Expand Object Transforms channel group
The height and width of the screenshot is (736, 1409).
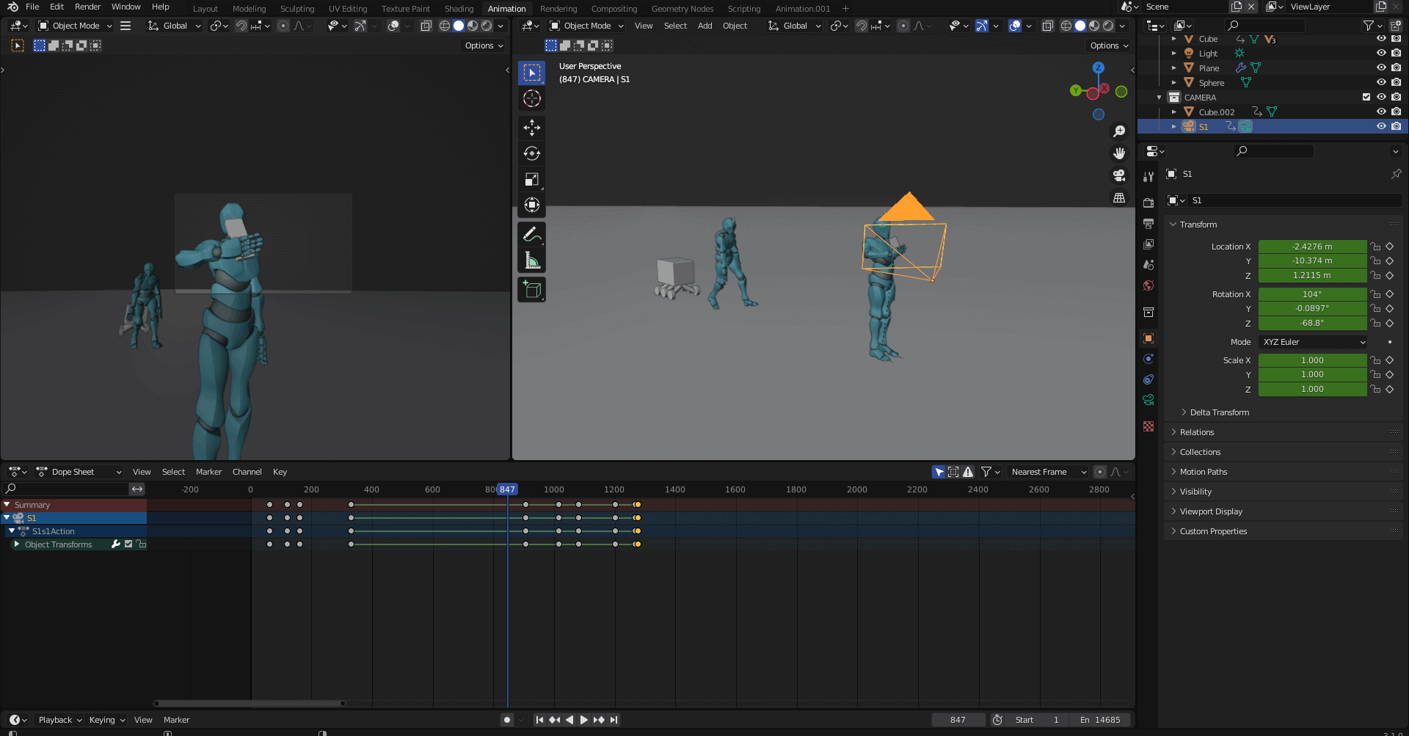pyautogui.click(x=16, y=544)
